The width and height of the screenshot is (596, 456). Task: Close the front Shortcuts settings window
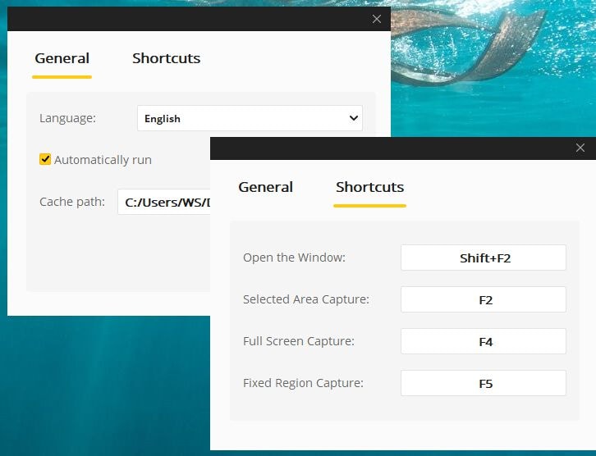580,148
